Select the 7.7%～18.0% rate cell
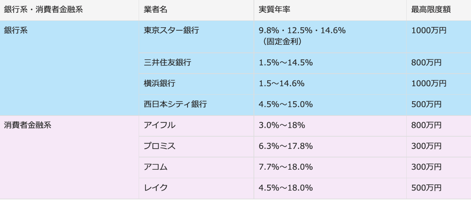The image size is (471, 200). coord(286,167)
